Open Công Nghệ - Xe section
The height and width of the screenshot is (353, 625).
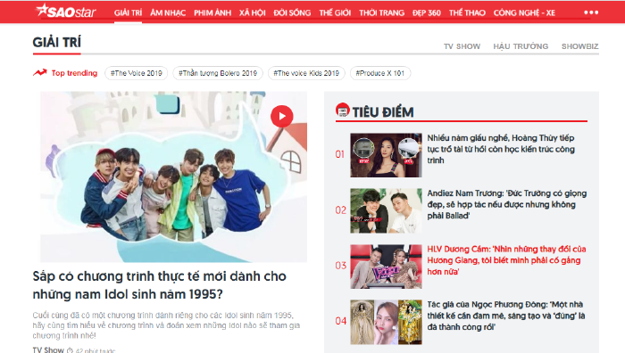(x=524, y=12)
